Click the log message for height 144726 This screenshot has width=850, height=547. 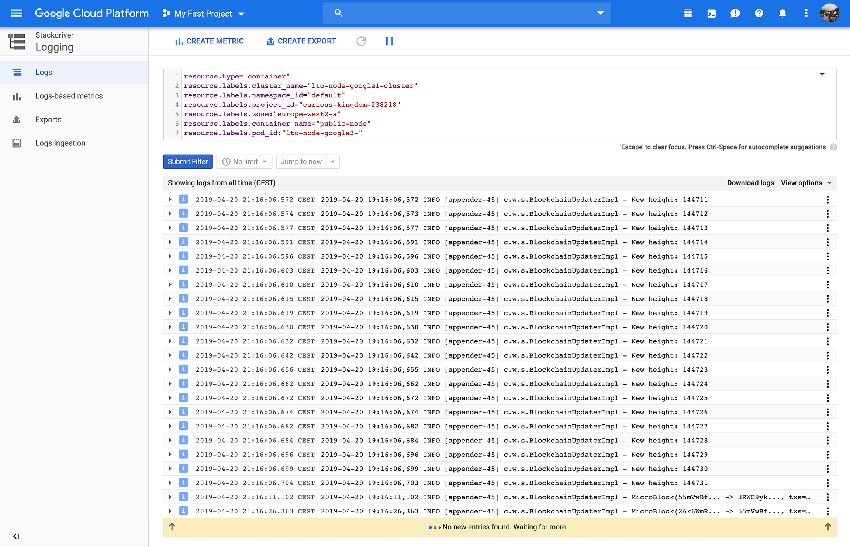click(x=514, y=412)
